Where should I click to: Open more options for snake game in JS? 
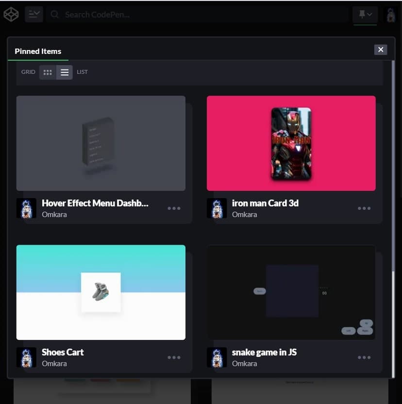point(364,357)
